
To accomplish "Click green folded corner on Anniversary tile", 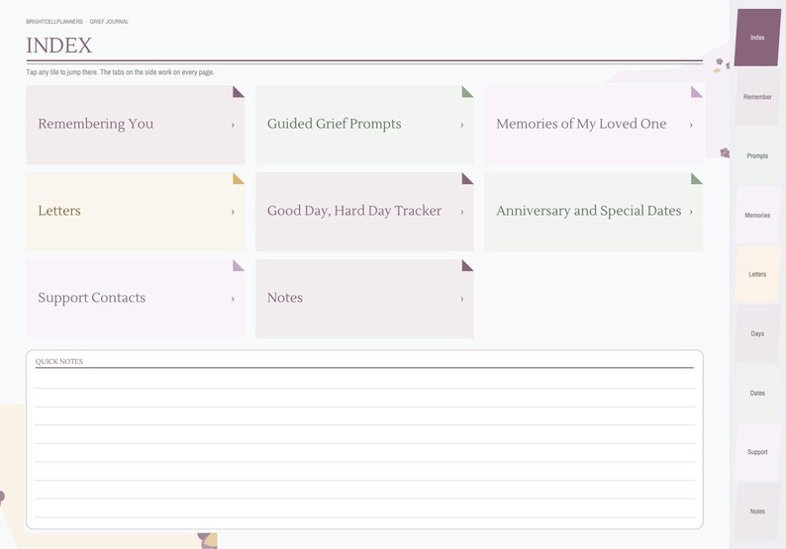I will point(696,178).
